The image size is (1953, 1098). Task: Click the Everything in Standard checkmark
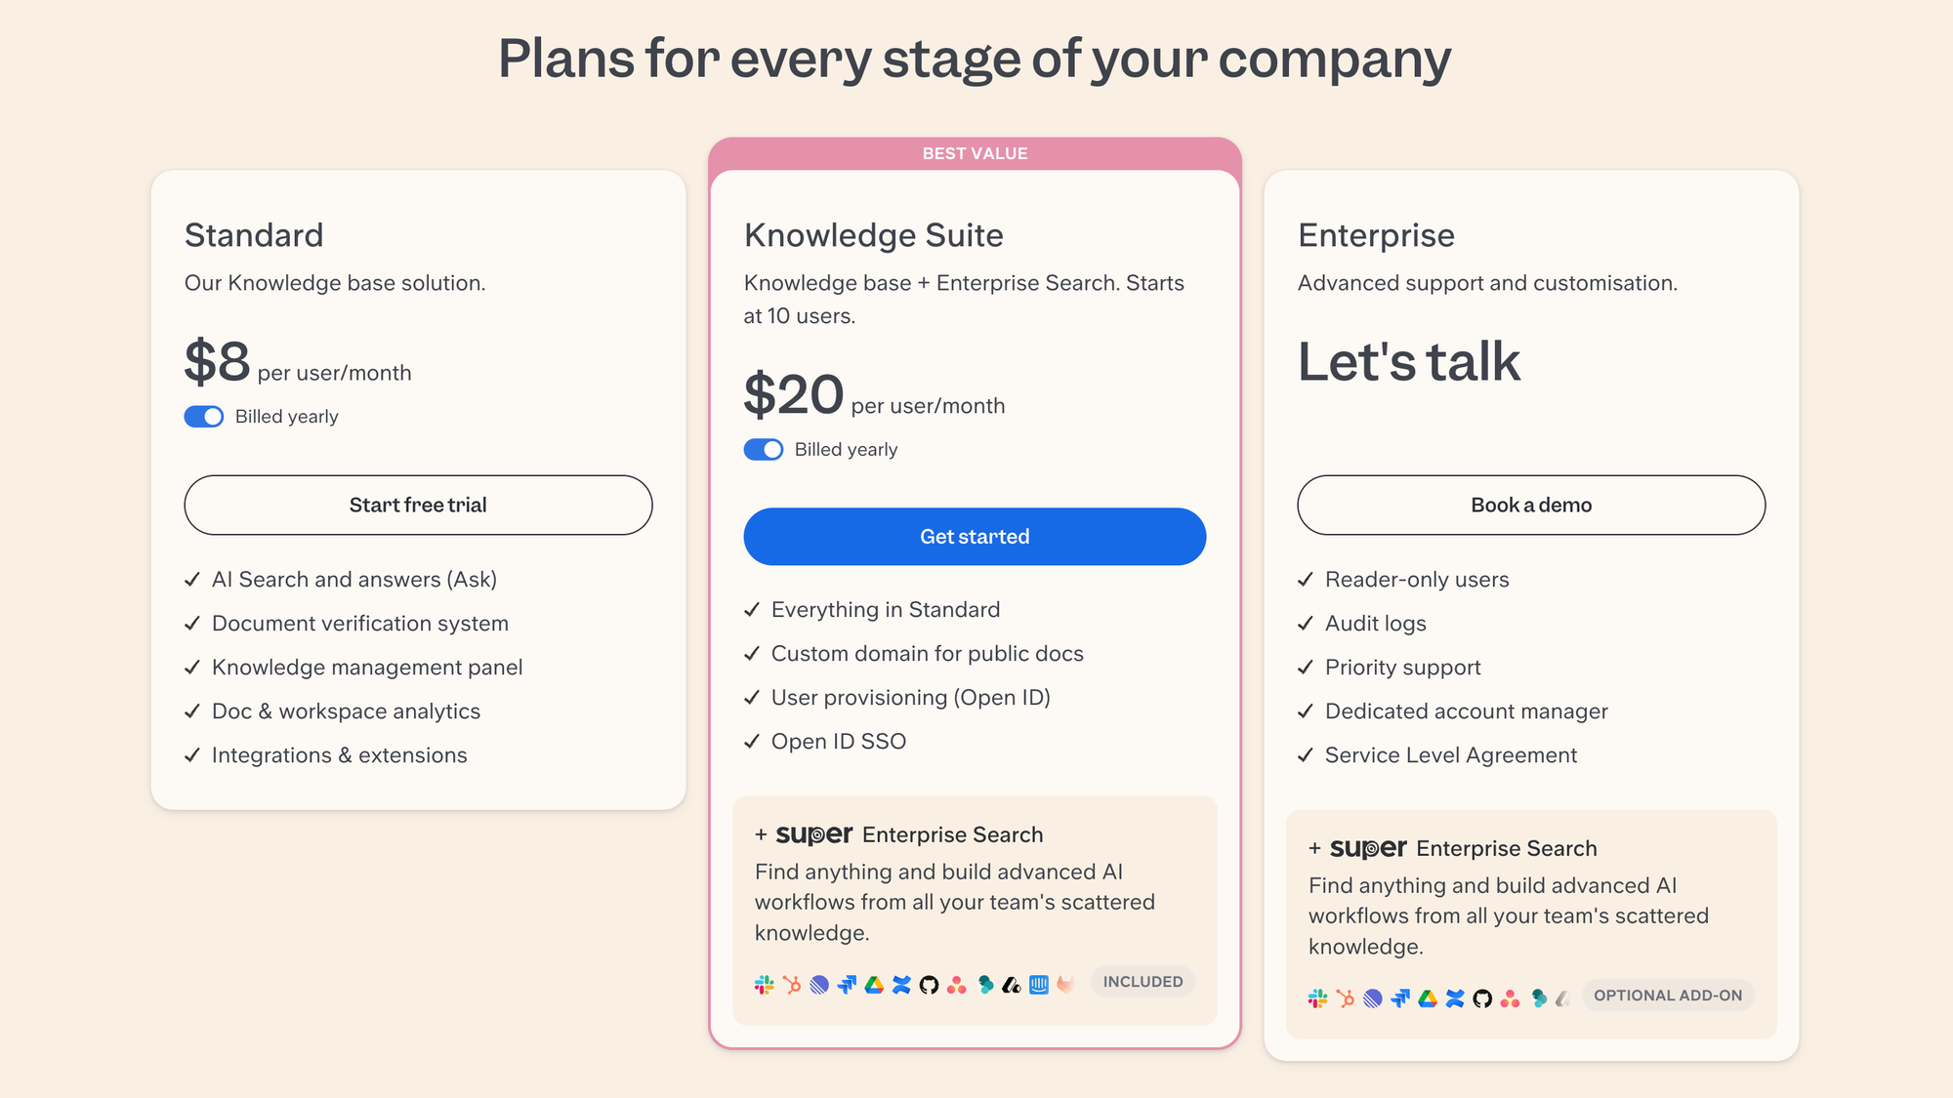point(751,609)
